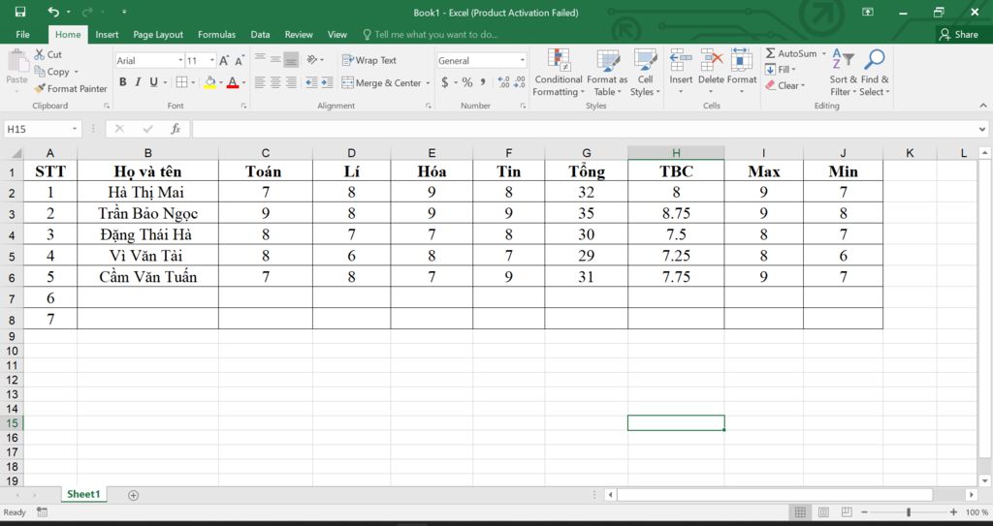
Task: Switch to the Review tab
Action: [x=299, y=34]
